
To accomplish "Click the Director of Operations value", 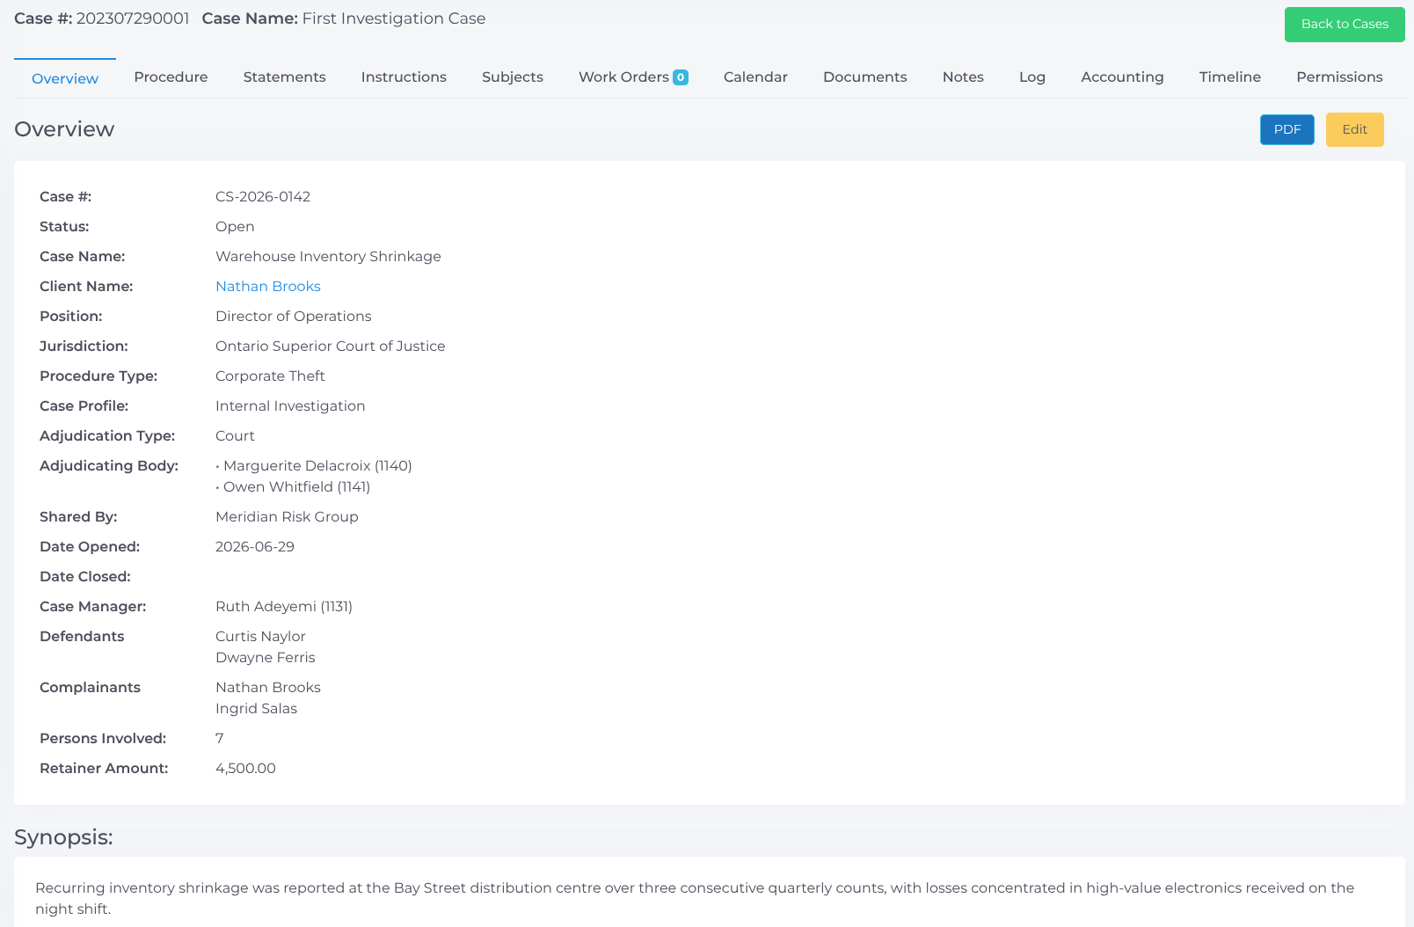I will pos(294,317).
